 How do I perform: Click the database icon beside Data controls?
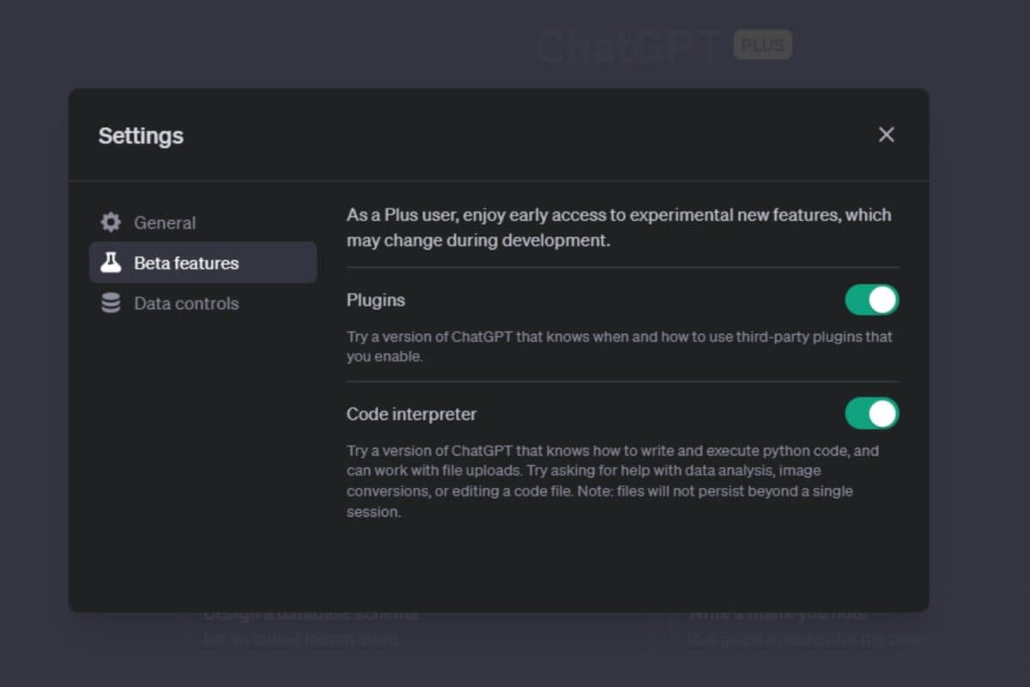pos(111,303)
